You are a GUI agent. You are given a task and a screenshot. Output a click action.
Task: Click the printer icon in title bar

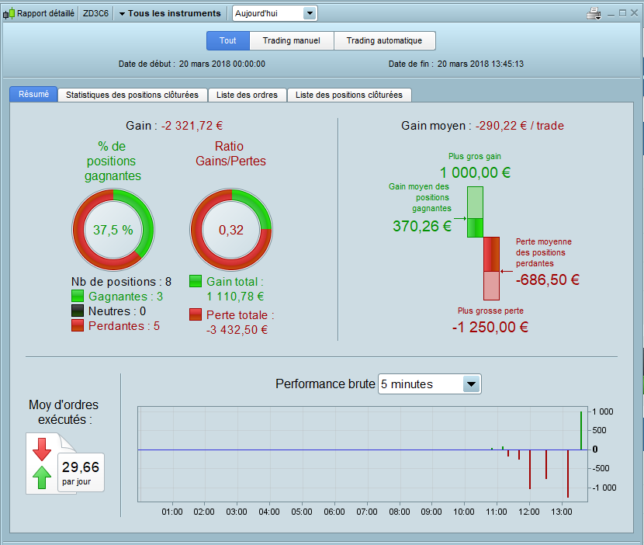pos(594,13)
